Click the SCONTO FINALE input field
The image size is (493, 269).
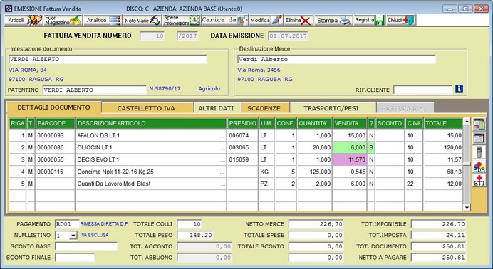75,258
